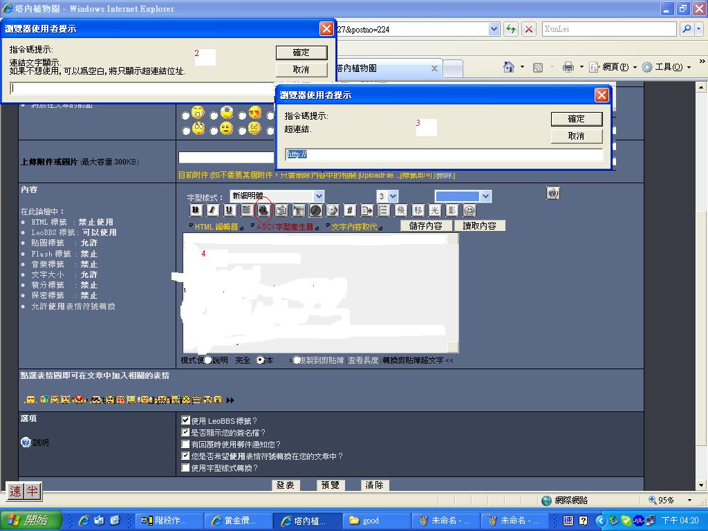Open the 新細明體 font dropdown
Image resolution: width=708 pixels, height=531 pixels.
click(318, 196)
